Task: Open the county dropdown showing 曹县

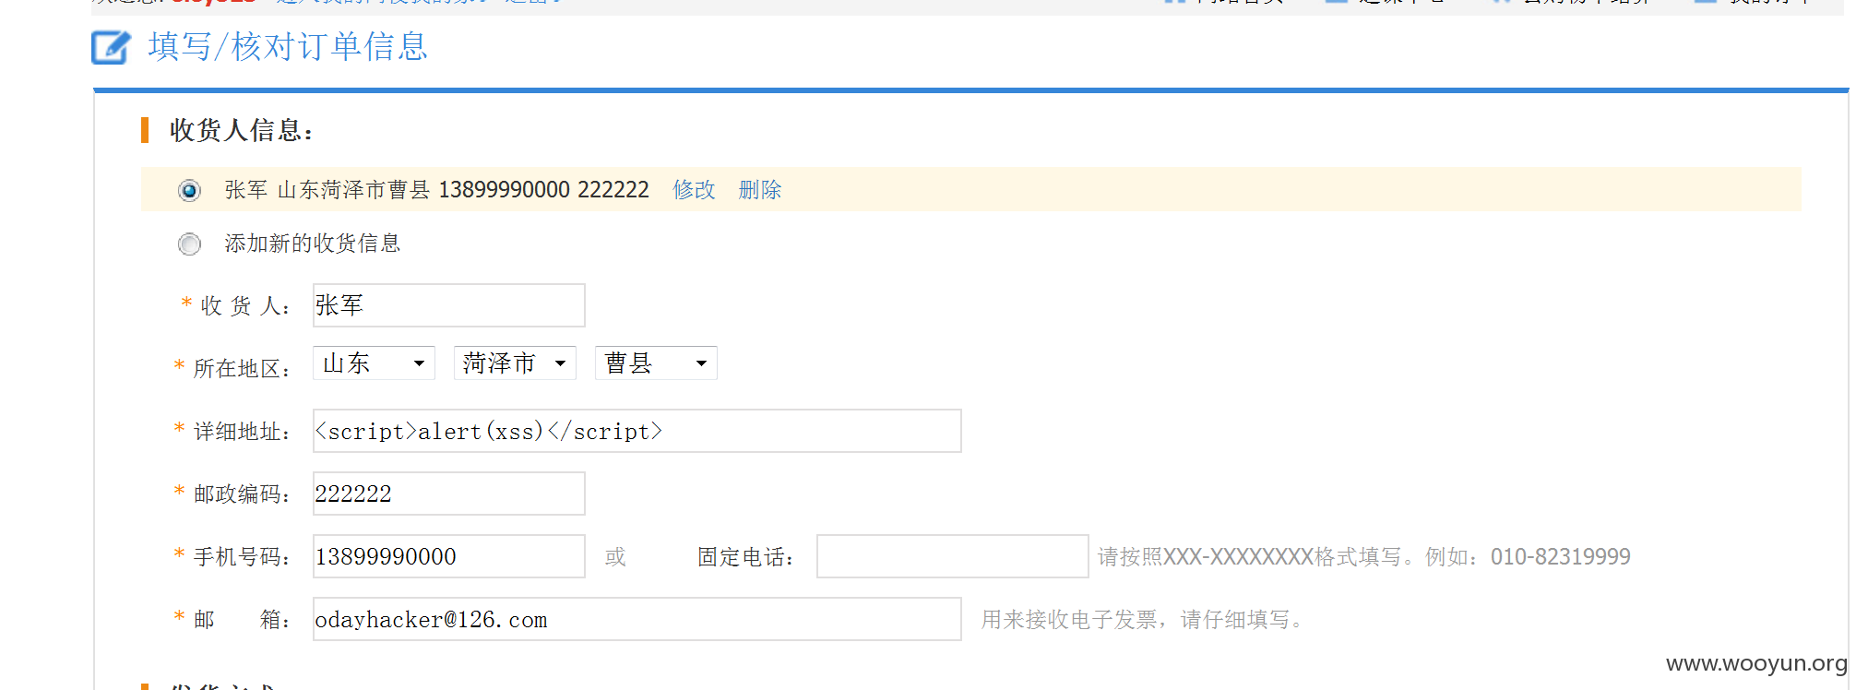Action: coord(656,363)
